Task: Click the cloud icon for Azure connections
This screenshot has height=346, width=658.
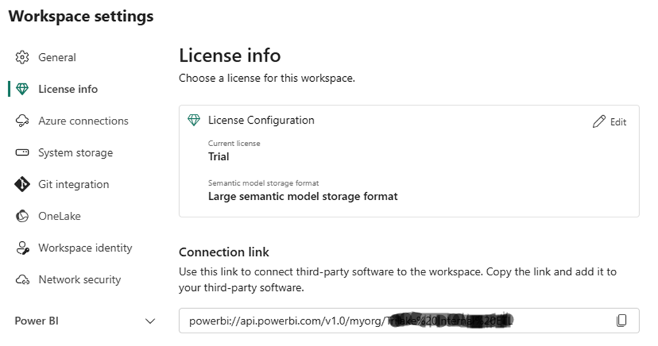Action: (22, 121)
